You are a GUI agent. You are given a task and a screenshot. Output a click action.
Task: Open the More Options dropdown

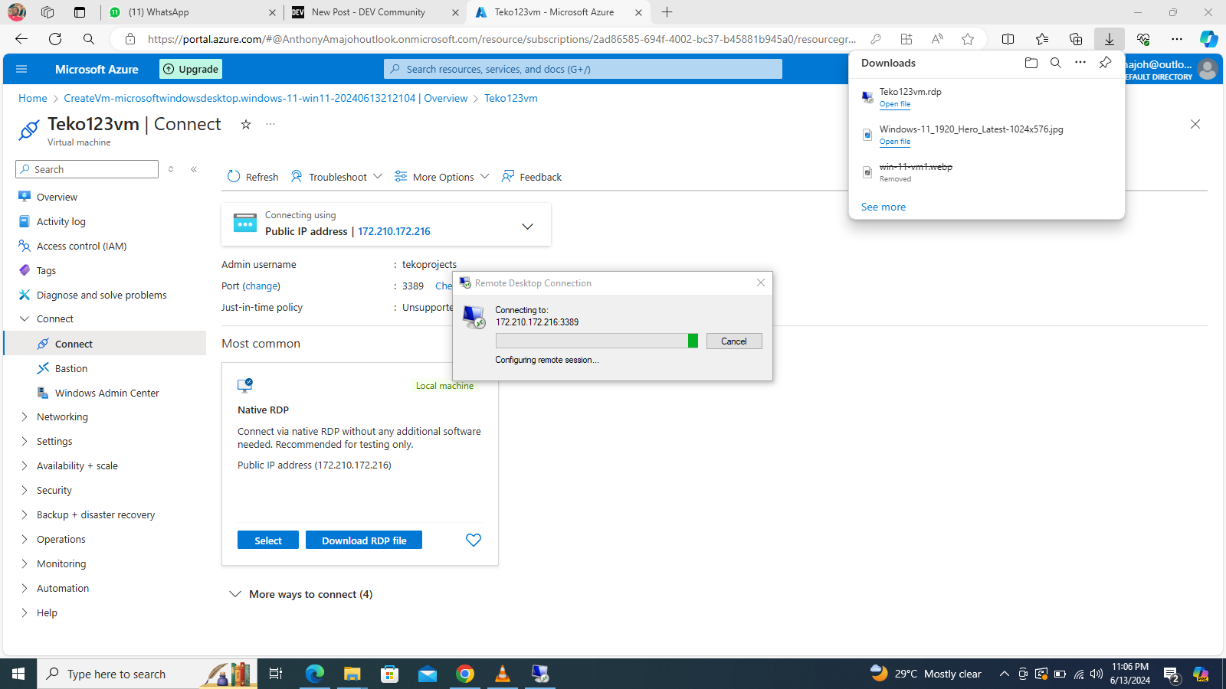click(441, 177)
